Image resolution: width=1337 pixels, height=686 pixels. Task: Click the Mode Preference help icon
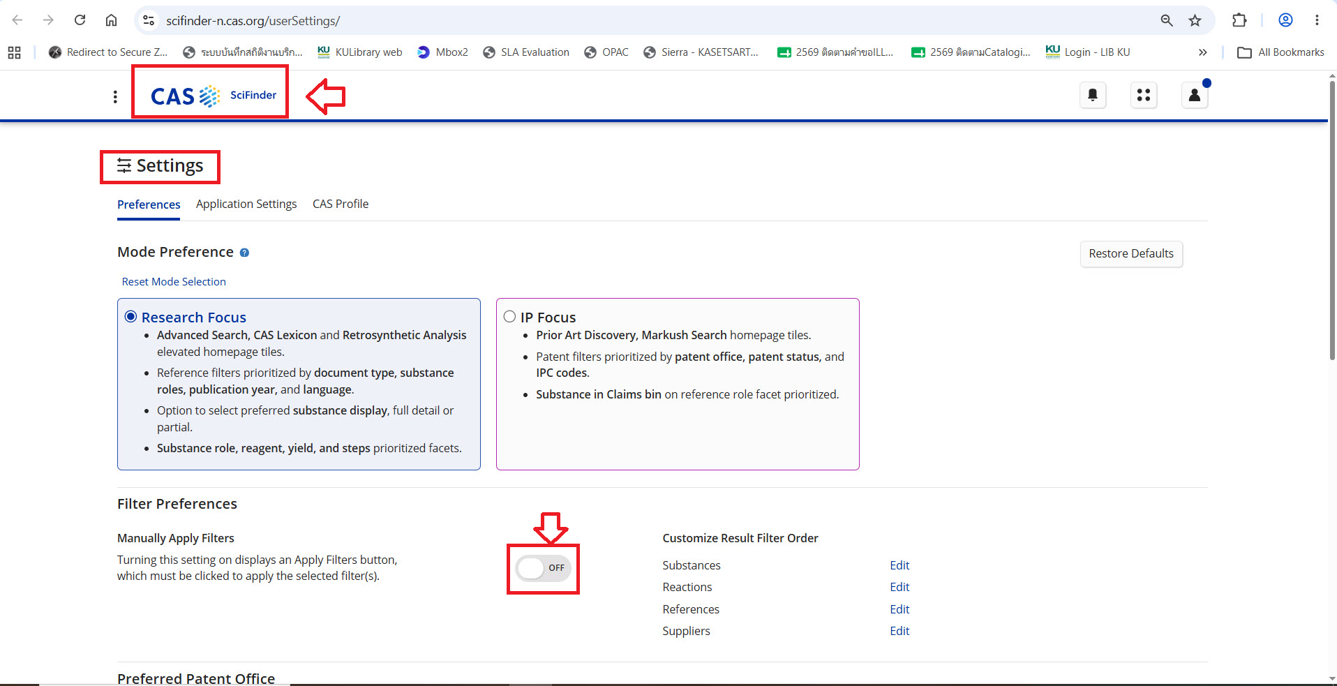click(244, 253)
